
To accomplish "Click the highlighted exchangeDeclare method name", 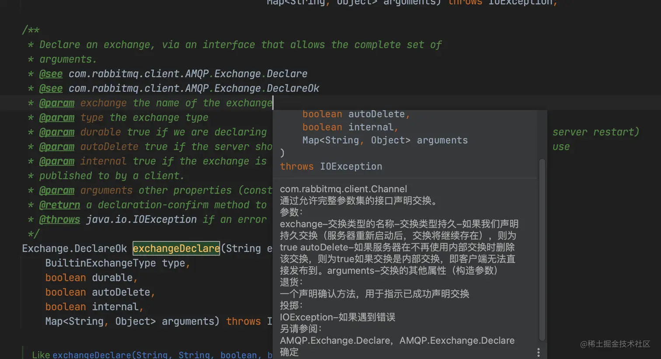I will [x=176, y=249].
